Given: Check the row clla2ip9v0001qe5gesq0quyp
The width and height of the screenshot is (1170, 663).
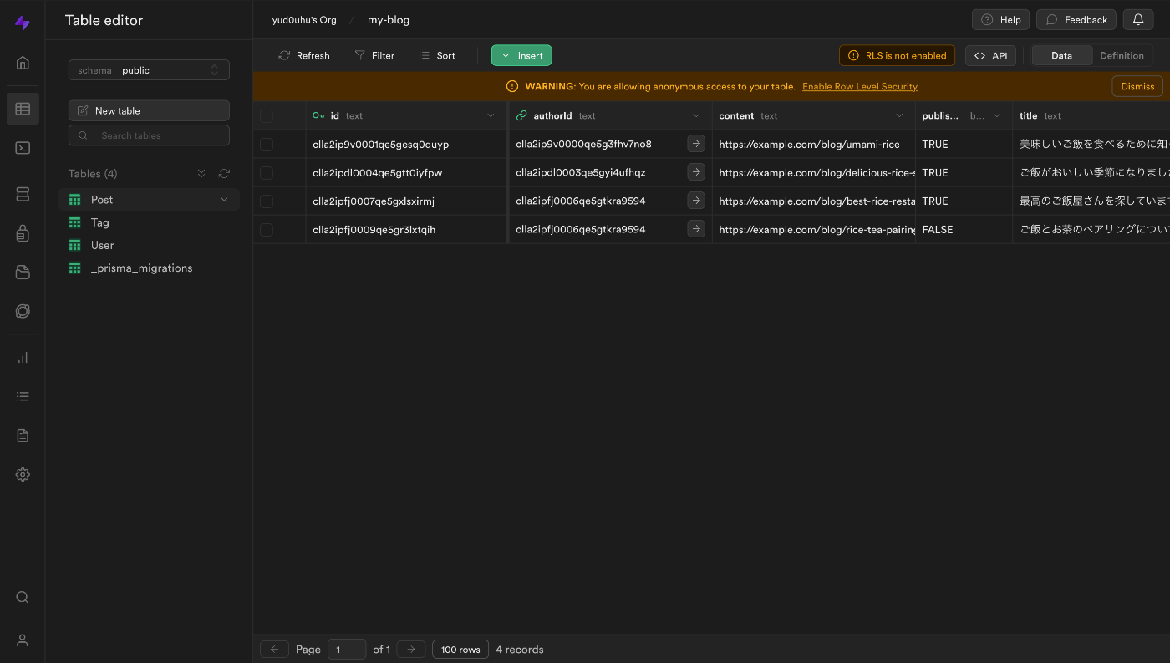Looking at the screenshot, I should [x=267, y=145].
